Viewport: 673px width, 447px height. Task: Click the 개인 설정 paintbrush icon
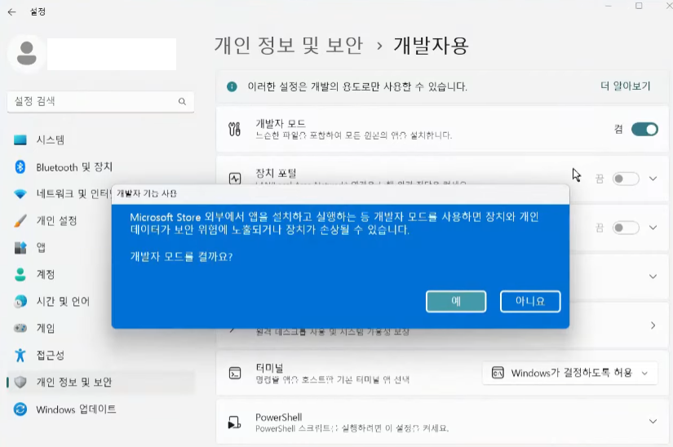[20, 220]
